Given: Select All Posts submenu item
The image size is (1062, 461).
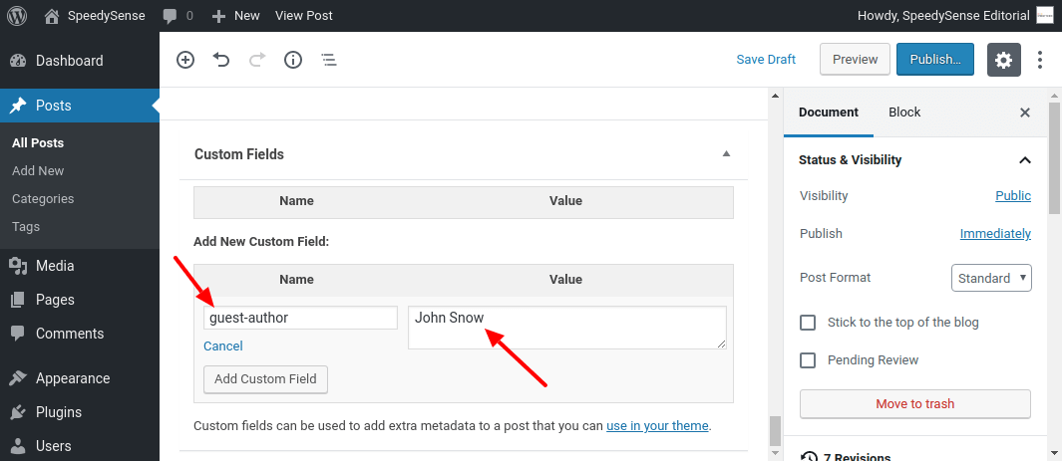Looking at the screenshot, I should click(38, 143).
